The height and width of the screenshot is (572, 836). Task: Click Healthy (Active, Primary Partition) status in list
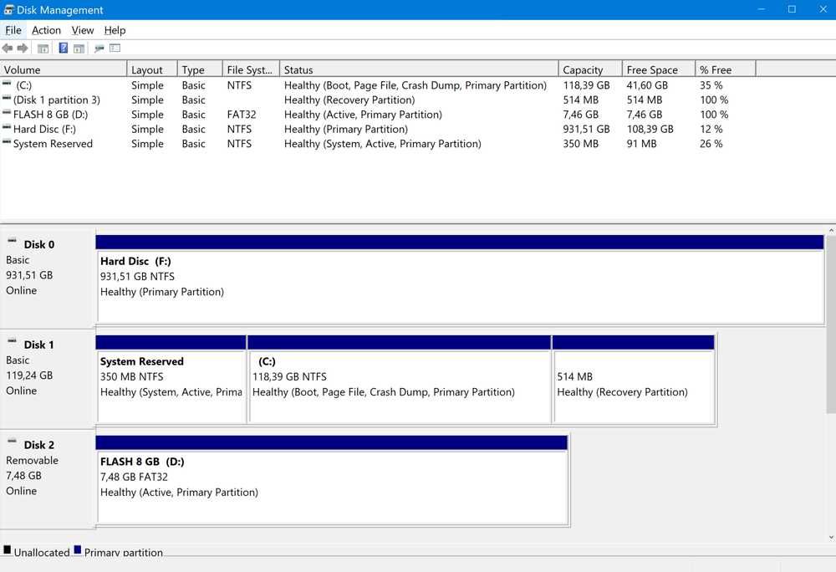pos(363,115)
